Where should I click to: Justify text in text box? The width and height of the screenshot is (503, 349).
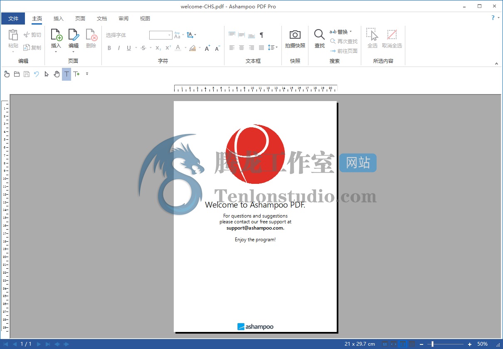[261, 48]
